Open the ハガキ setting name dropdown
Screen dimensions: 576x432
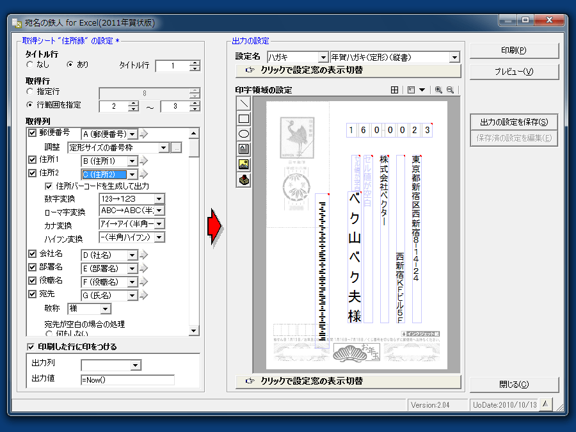[323, 58]
